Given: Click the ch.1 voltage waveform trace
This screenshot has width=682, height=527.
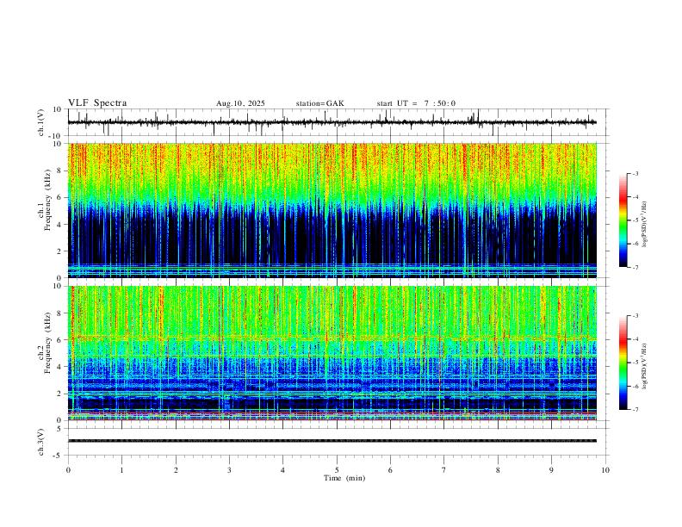Looking at the screenshot, I should (332, 122).
